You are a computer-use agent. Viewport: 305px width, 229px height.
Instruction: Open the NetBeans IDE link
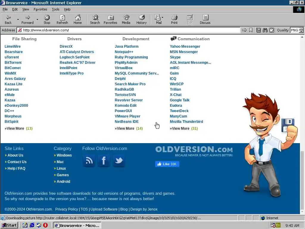127,122
